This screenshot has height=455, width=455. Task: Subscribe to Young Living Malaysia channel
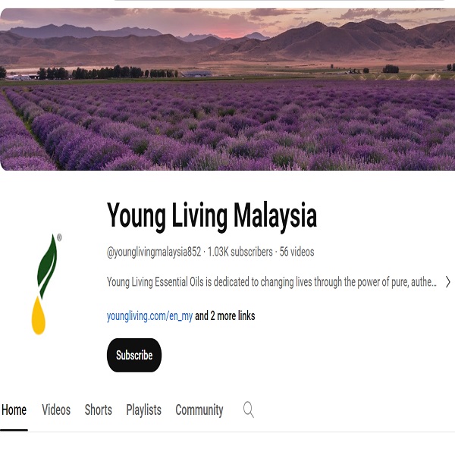[x=134, y=355]
